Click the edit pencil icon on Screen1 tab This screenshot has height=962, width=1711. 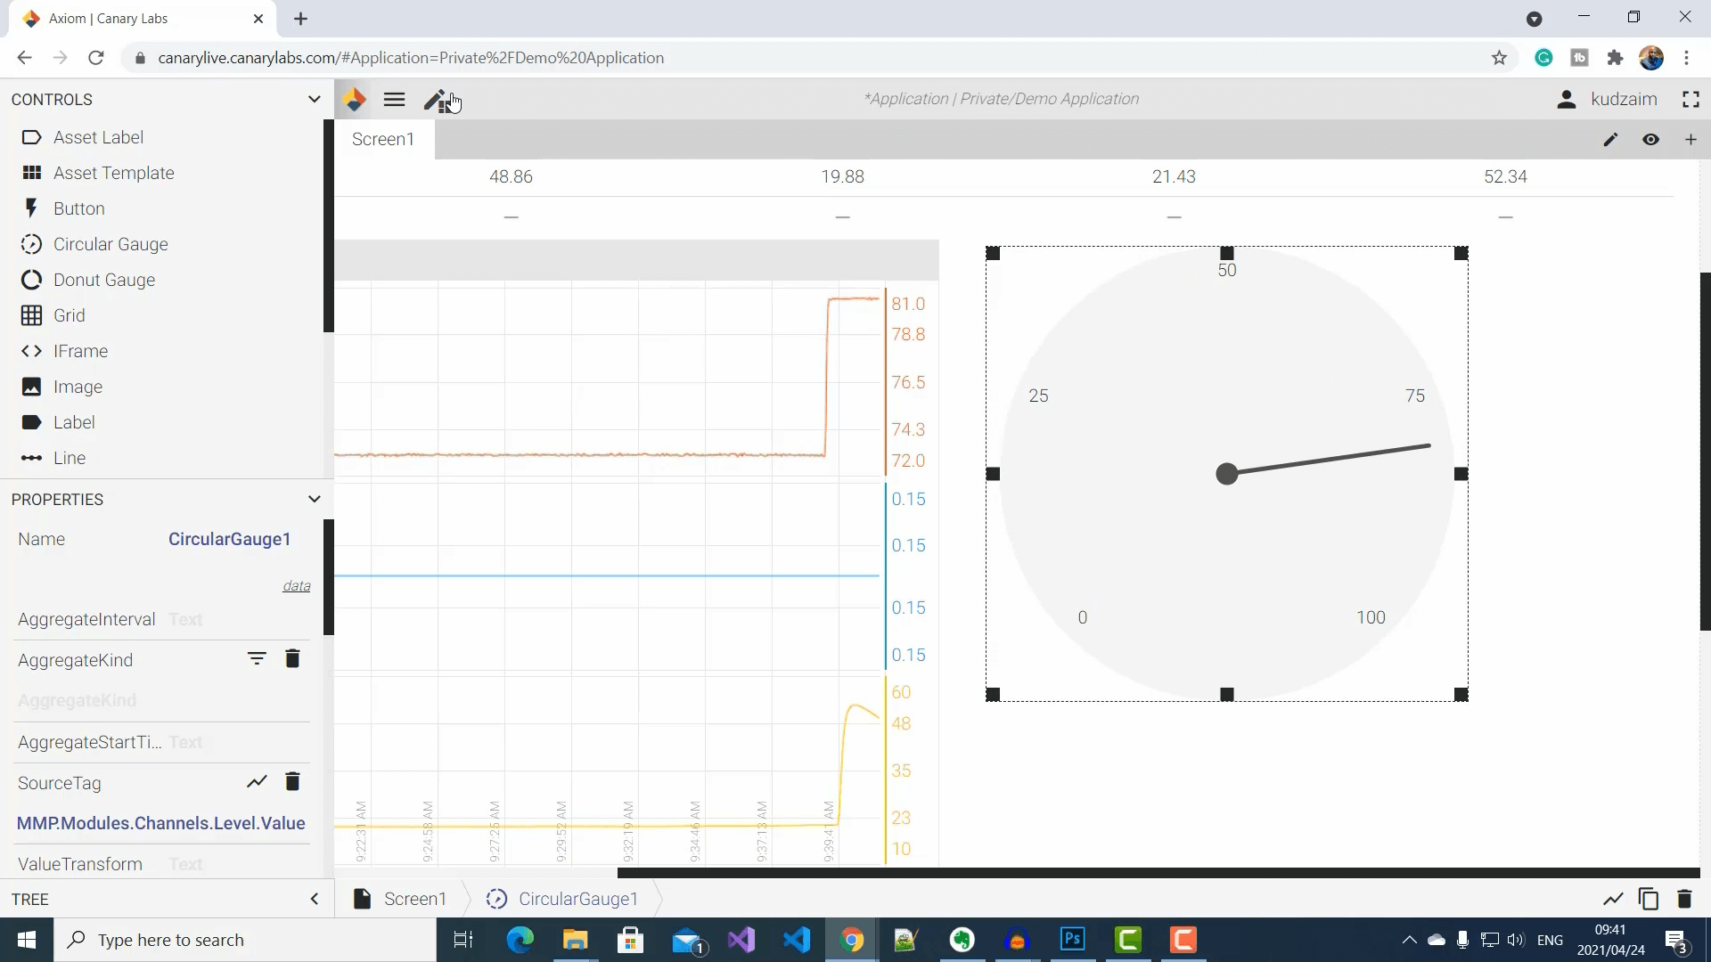1611,140
